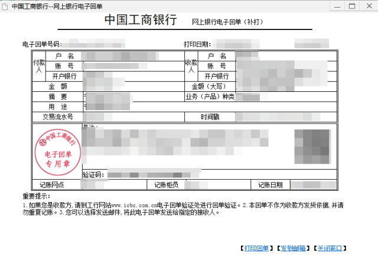The image size is (378, 268).
Task: Click the blurred QR code image
Action: [312, 147]
